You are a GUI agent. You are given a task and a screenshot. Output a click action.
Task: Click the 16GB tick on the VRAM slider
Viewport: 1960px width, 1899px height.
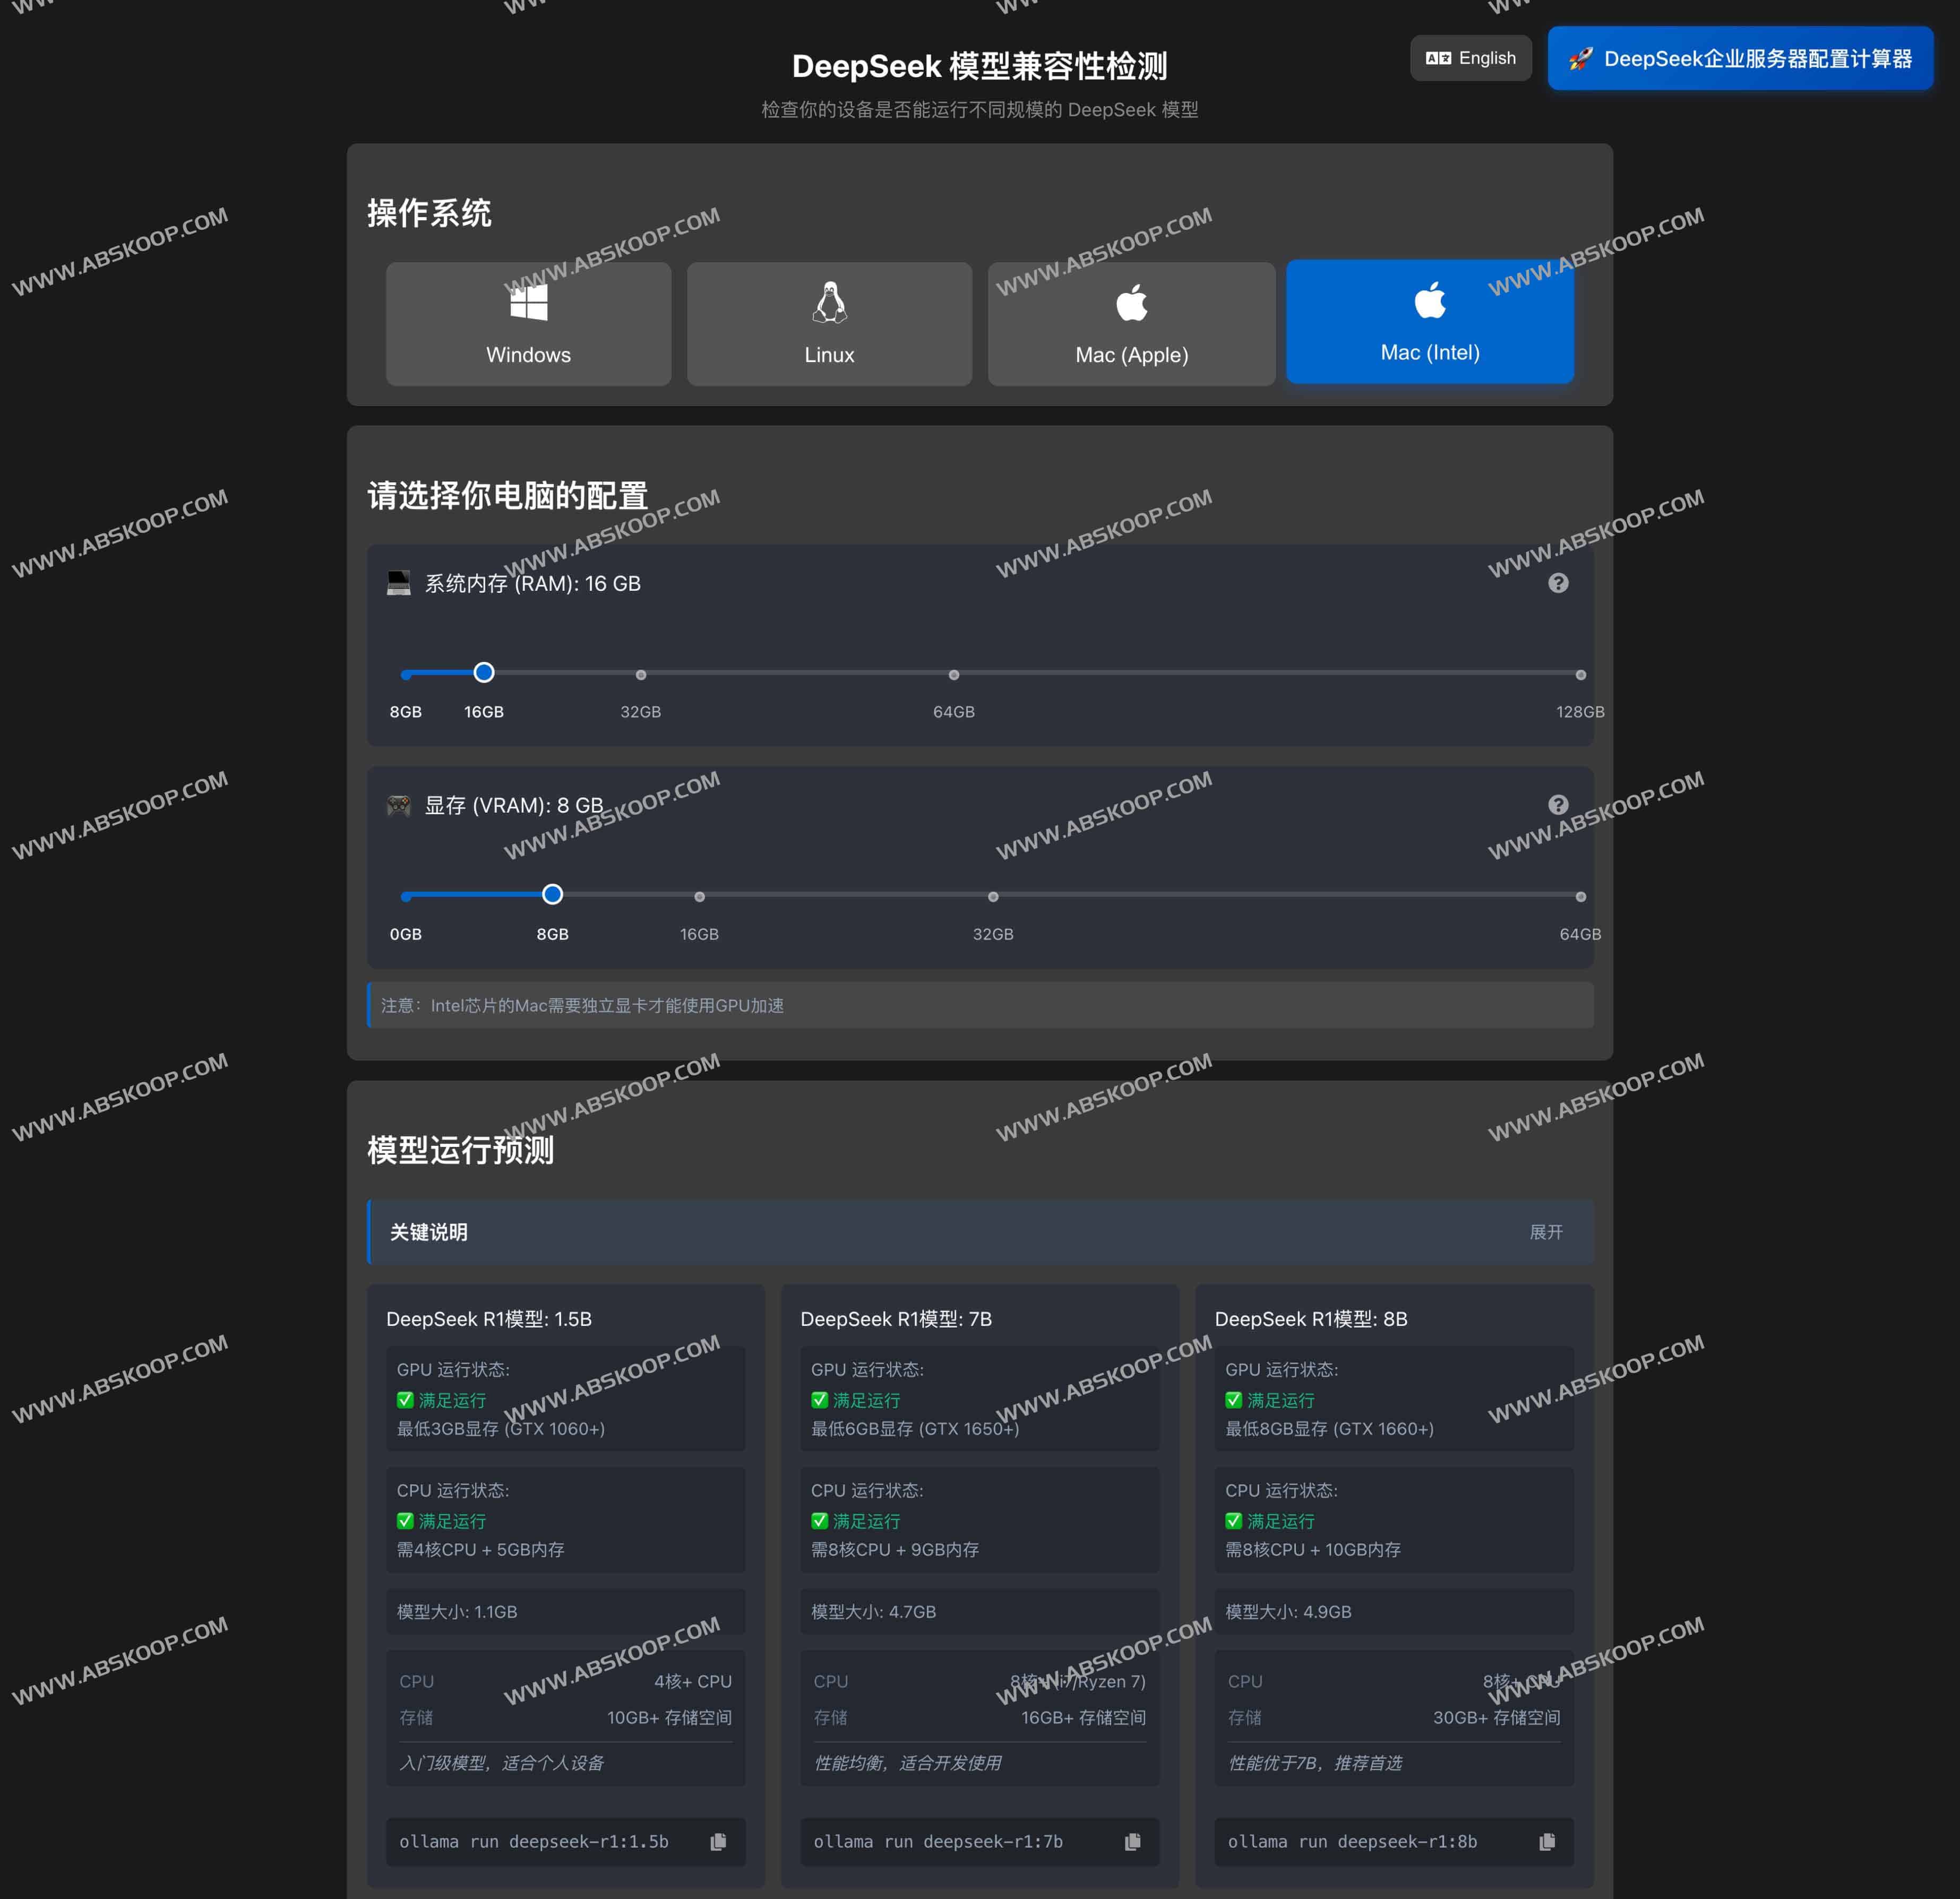(699, 896)
